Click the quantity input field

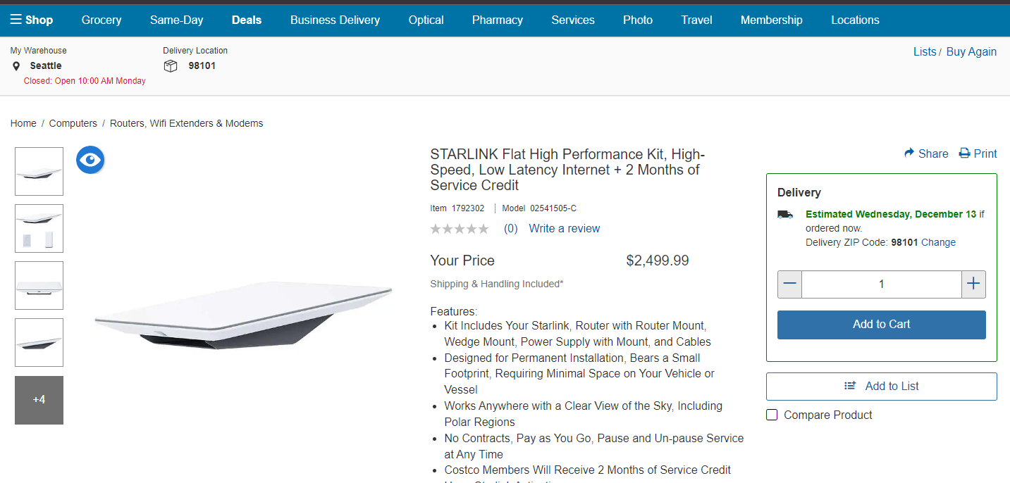tap(881, 284)
